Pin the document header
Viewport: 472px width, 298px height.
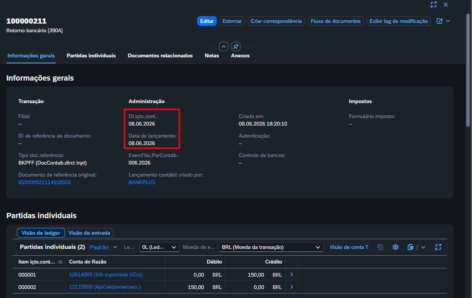(236, 46)
